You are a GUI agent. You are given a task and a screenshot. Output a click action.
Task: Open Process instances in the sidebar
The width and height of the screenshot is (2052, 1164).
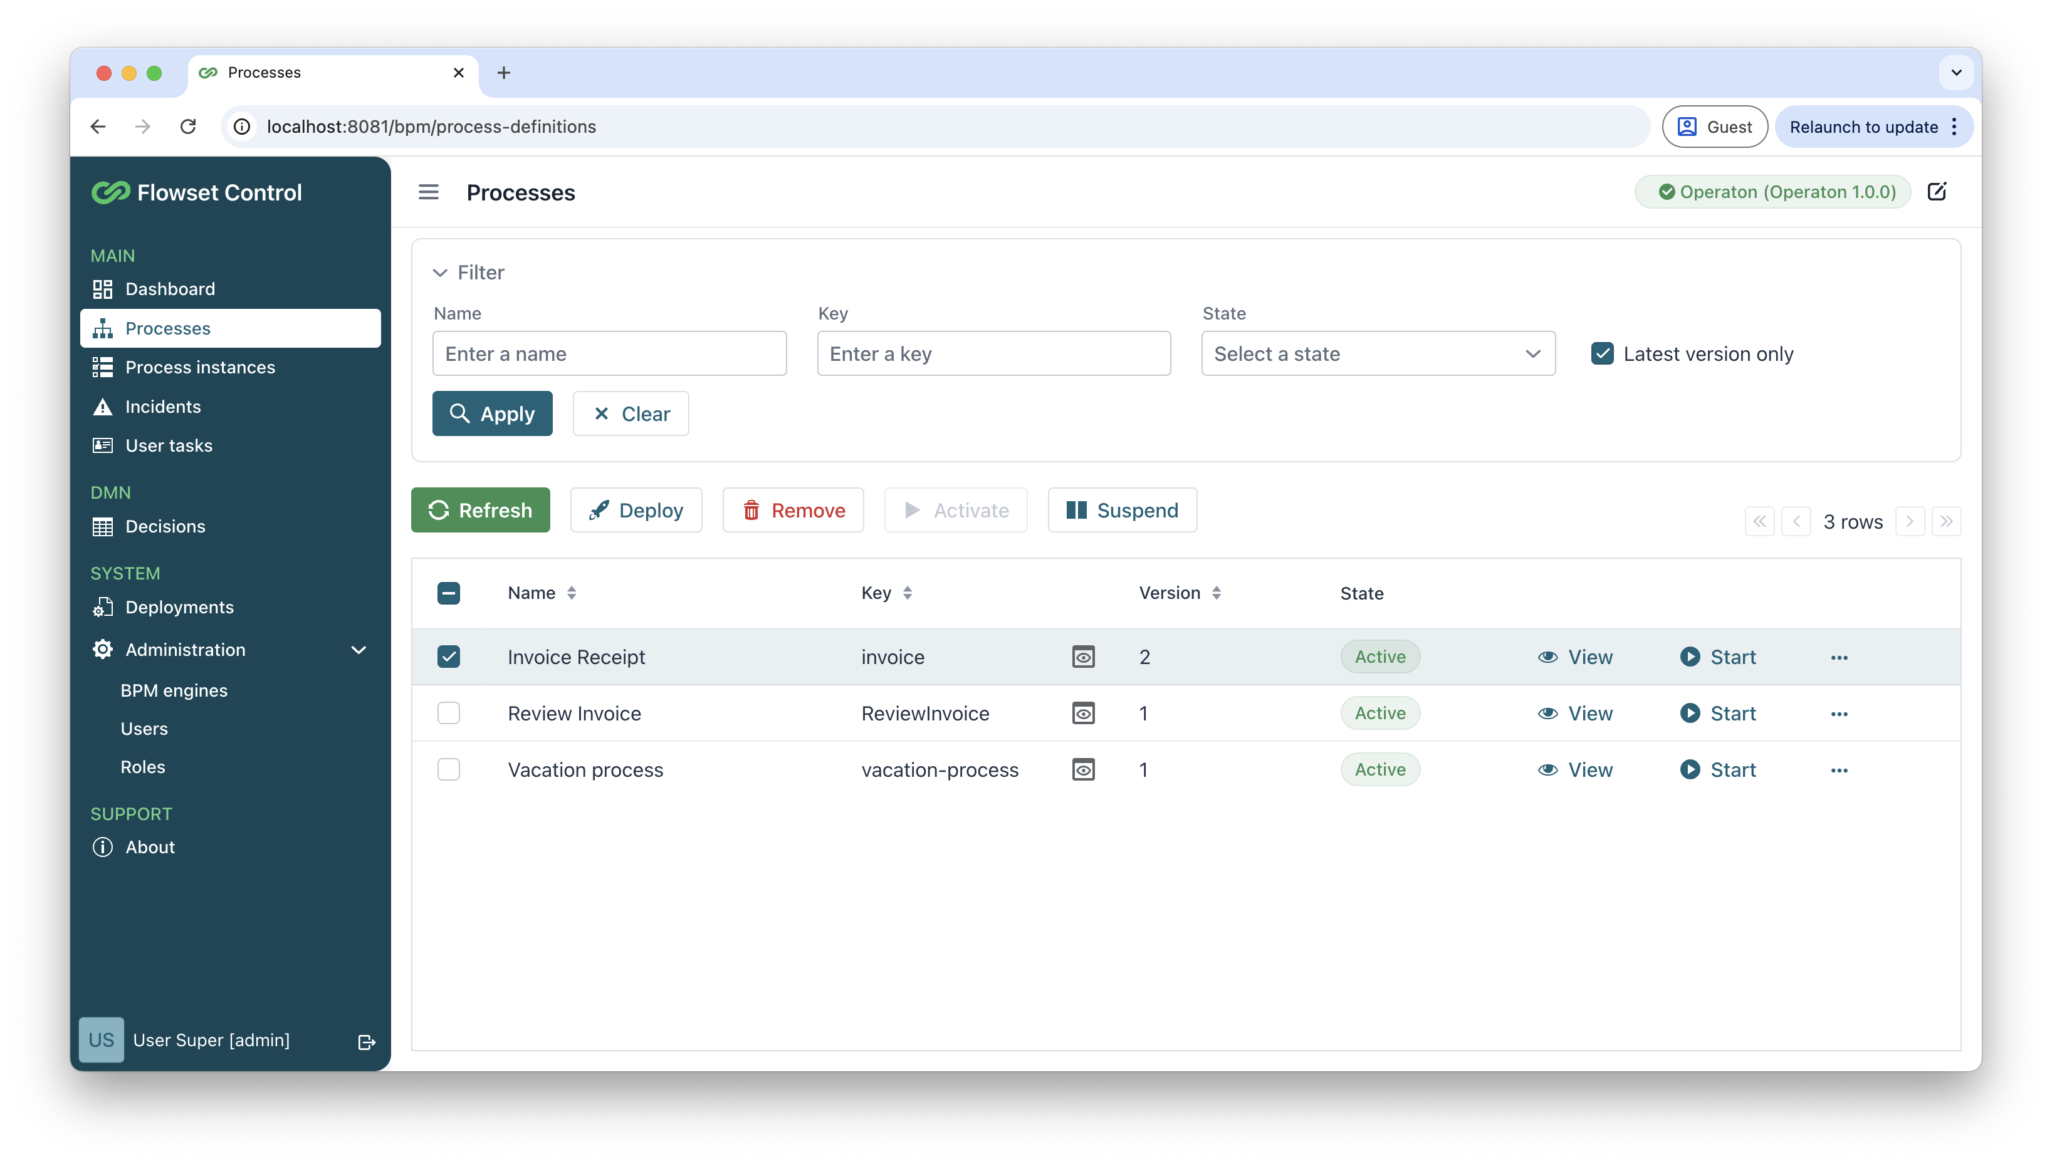(200, 367)
